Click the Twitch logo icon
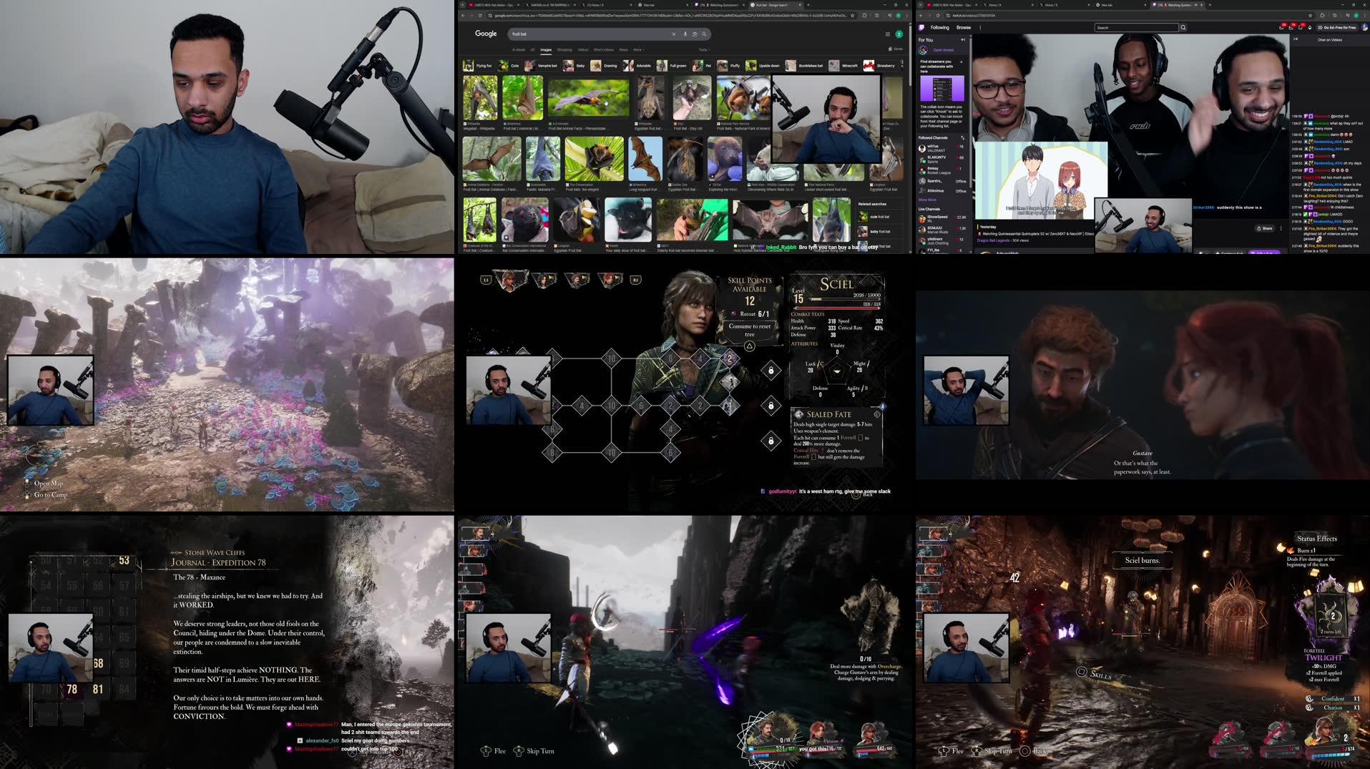The width and height of the screenshot is (1370, 769). 922,27
